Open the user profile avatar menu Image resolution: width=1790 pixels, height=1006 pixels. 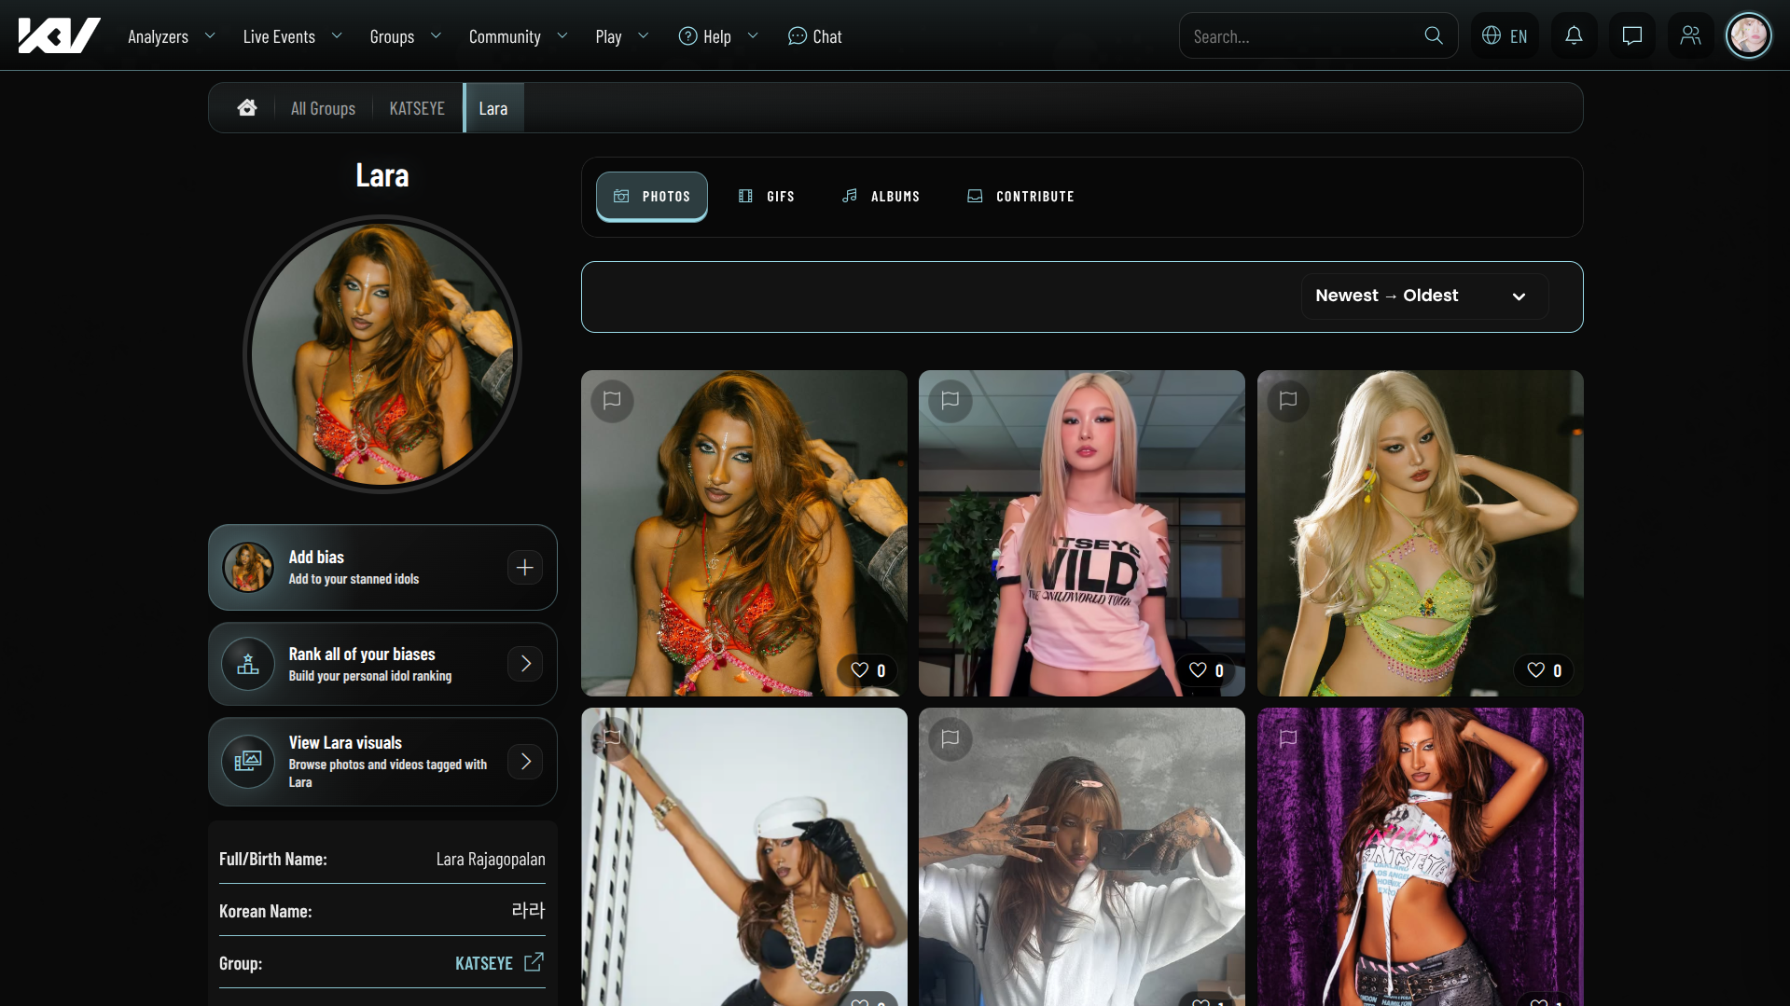[1748, 35]
